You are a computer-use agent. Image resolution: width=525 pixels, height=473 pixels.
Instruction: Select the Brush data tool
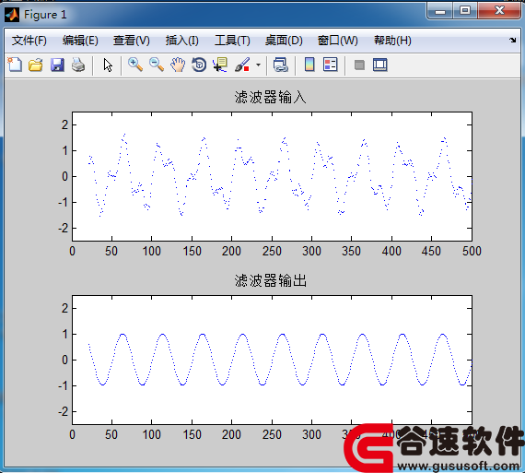[x=242, y=65]
